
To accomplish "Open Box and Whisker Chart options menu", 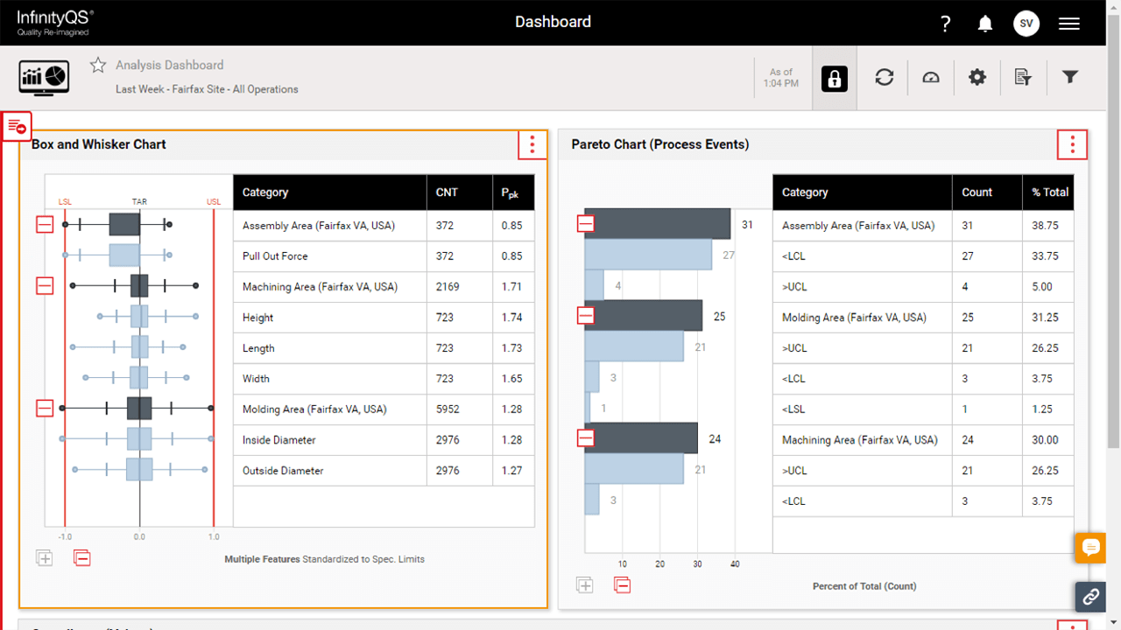I will pos(532,145).
